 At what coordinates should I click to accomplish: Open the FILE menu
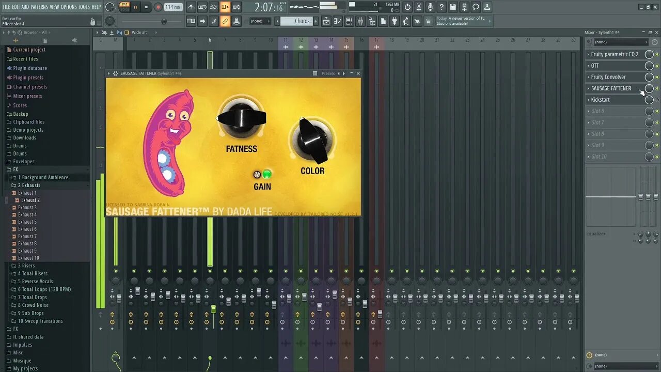click(x=6, y=7)
